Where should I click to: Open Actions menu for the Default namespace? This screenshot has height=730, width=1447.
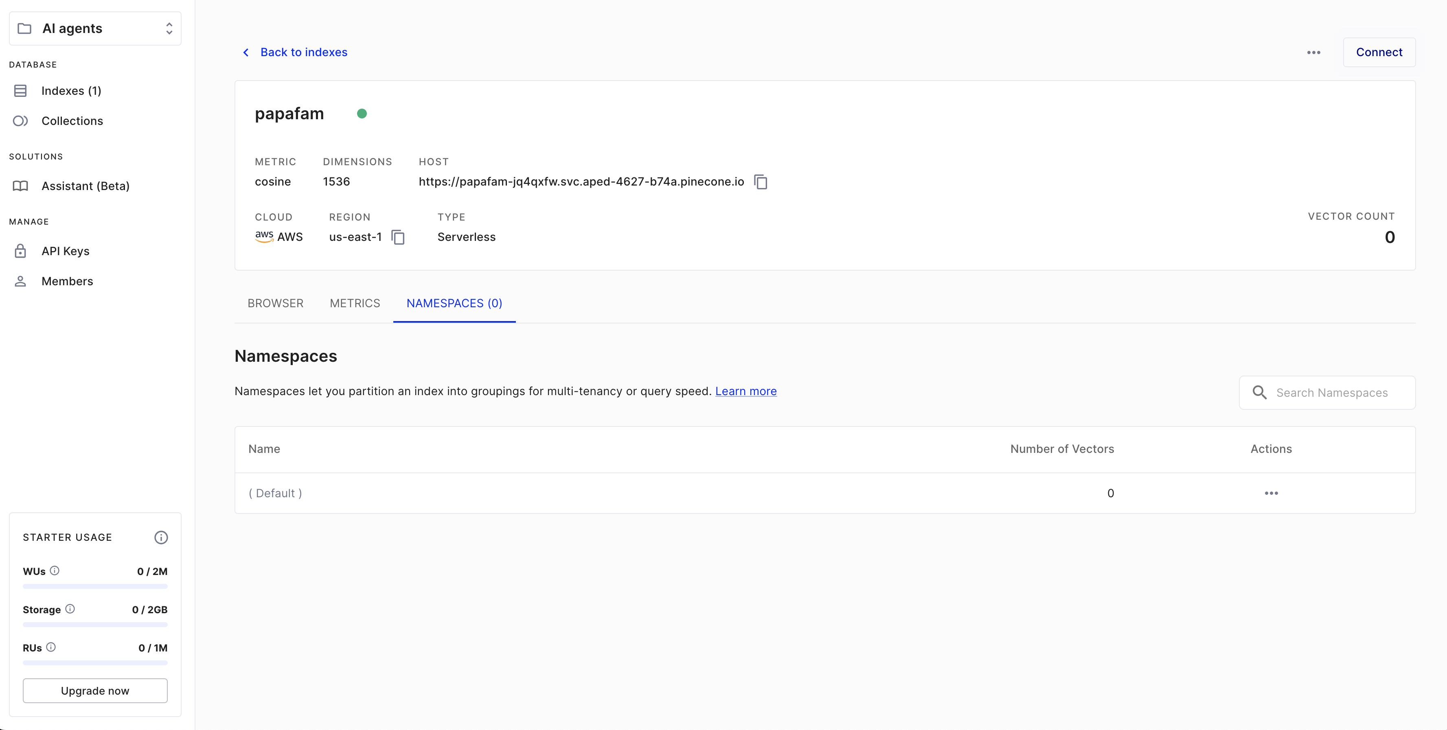click(x=1272, y=493)
